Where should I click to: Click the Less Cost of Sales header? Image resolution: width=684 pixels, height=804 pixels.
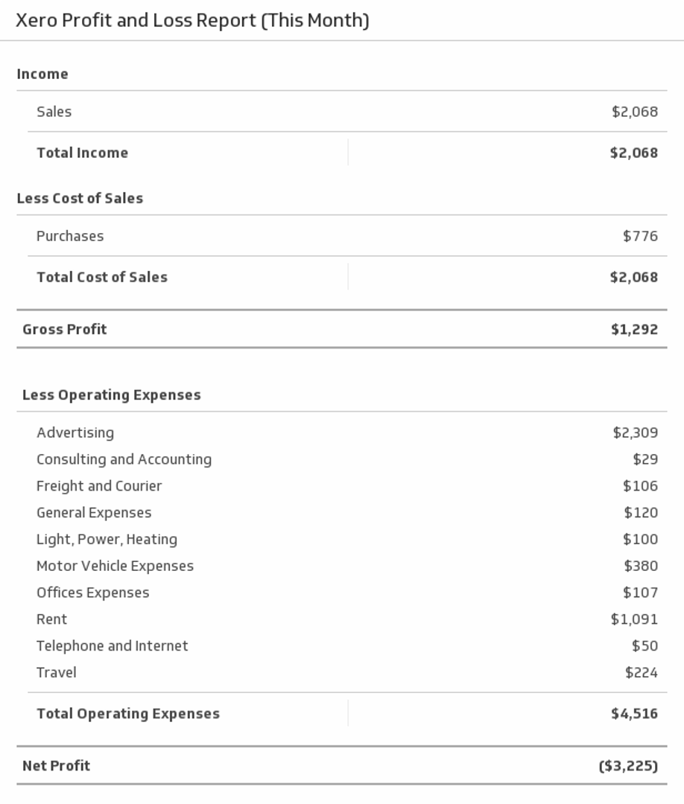tap(80, 198)
